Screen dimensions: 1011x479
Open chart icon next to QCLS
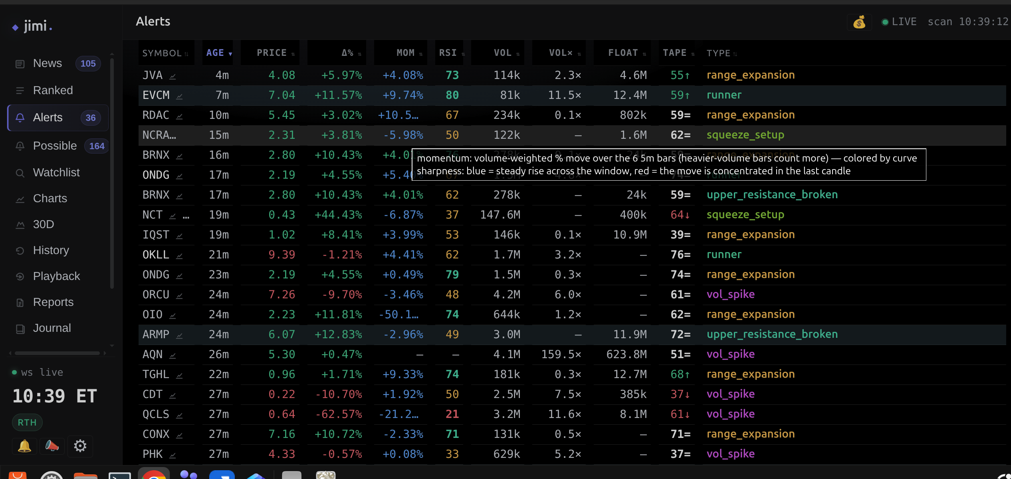point(179,415)
